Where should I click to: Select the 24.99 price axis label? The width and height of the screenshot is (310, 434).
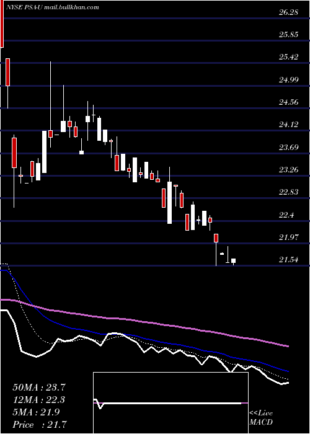[x=289, y=80]
